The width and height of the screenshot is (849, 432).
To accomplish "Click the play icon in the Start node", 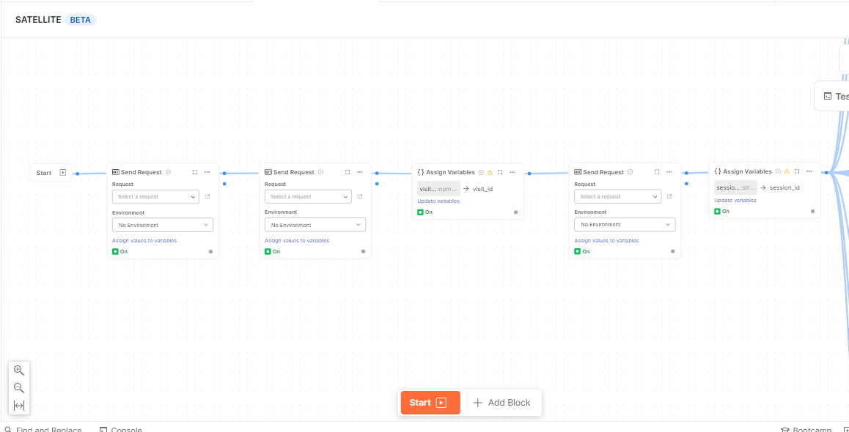I will (x=62, y=172).
